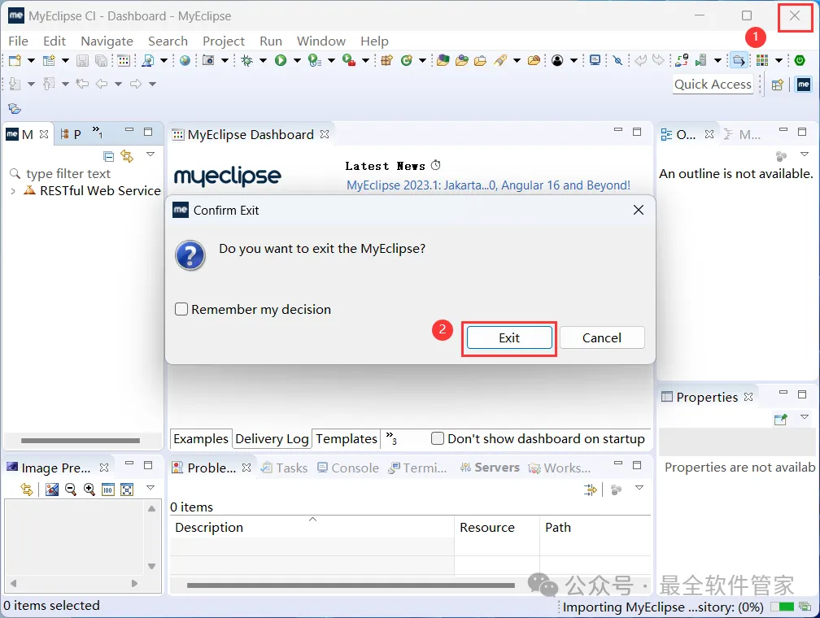This screenshot has height=618, width=820.
Task: Maximize the Properties view panel
Action: point(802,394)
